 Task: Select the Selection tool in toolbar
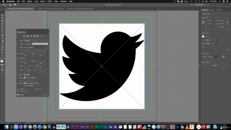[3, 12]
